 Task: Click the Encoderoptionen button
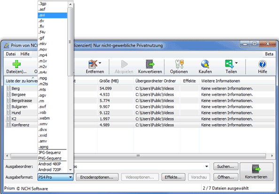point(97,177)
